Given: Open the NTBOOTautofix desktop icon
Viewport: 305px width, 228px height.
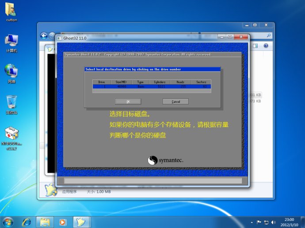Looking at the screenshot, I should pyautogui.click(x=11, y=138).
